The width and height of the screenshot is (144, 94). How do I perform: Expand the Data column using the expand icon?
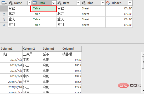click(54, 3)
